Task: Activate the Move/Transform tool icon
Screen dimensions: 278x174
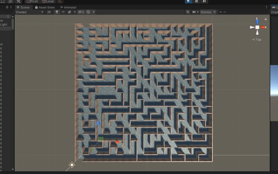Action: [10, 1]
